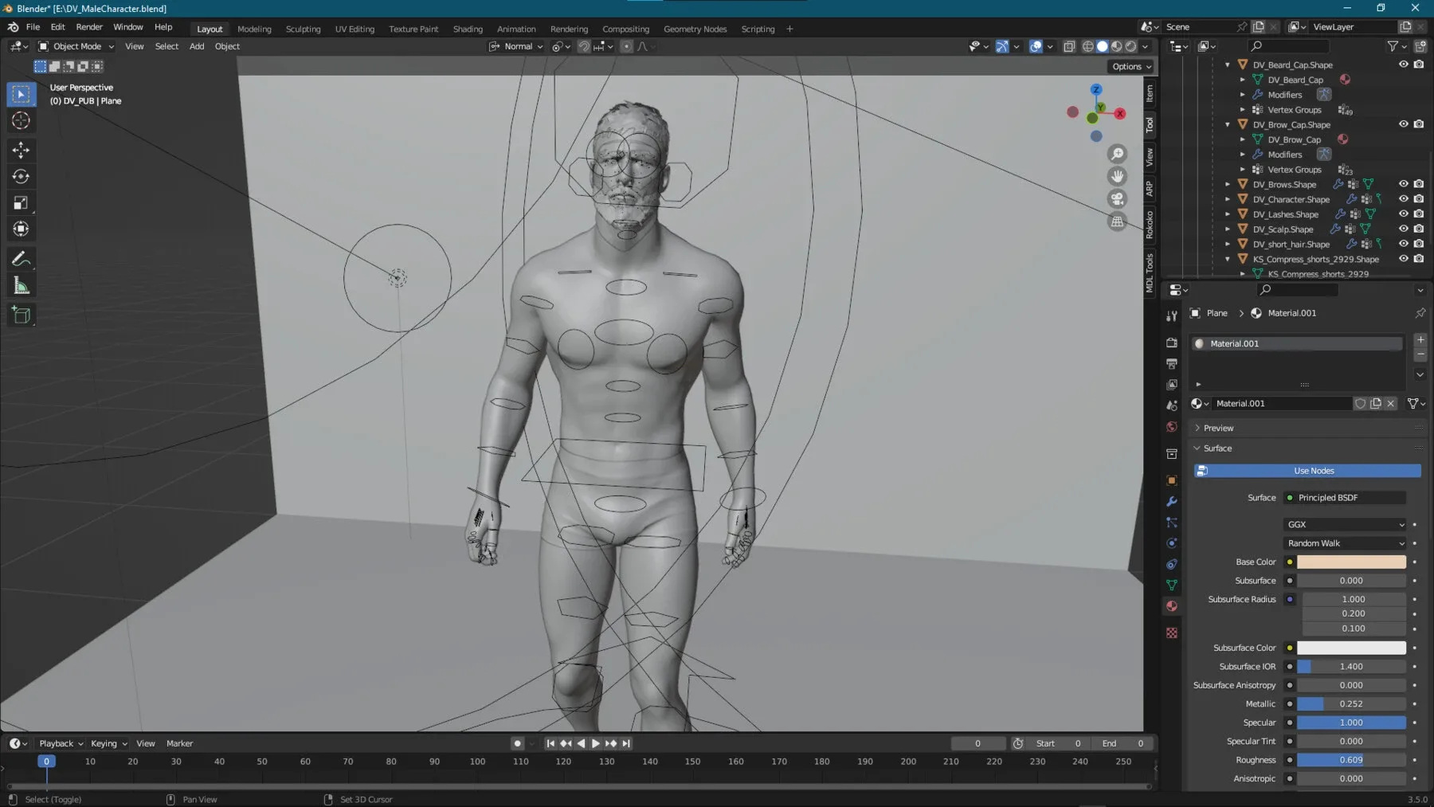Open the Render menu in the top bar
This screenshot has width=1434, height=807.
(89, 26)
